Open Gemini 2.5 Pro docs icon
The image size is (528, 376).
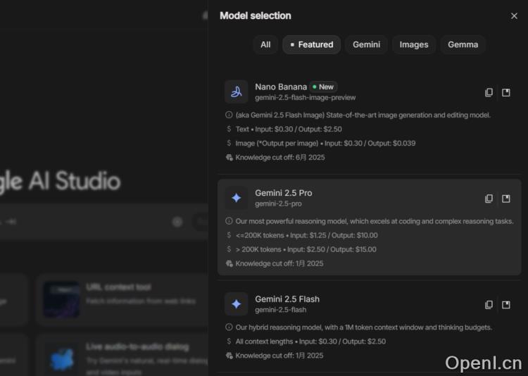[505, 199]
